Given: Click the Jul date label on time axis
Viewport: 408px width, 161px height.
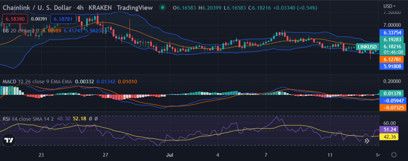Looking at the screenshot, I should pos(170,155).
